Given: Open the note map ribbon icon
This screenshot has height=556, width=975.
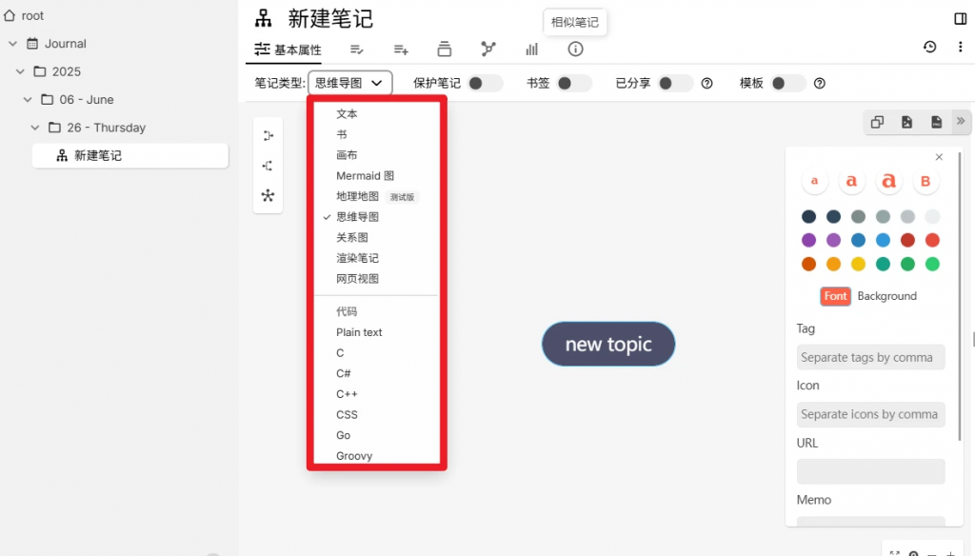Looking at the screenshot, I should point(488,50).
